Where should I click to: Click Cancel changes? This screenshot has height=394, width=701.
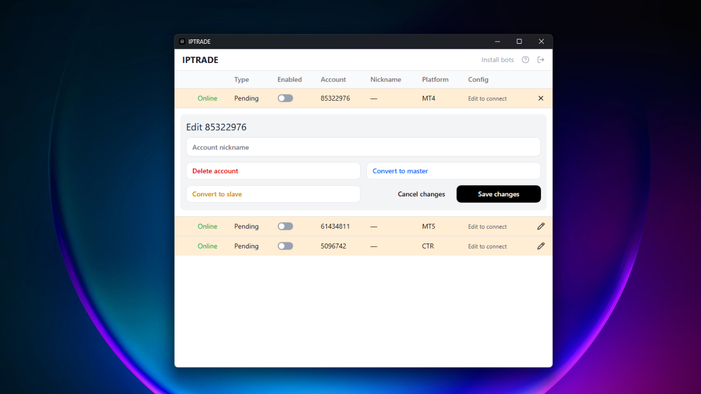(421, 194)
